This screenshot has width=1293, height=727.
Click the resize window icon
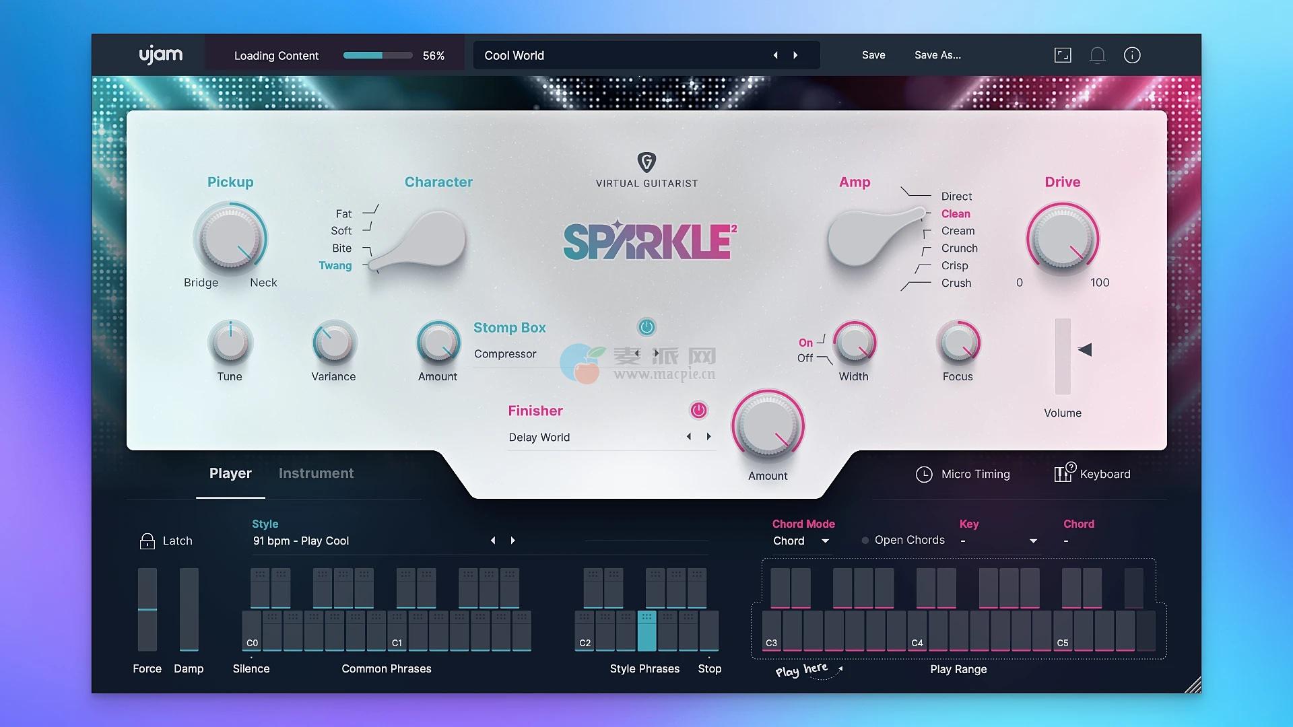pos(1063,55)
